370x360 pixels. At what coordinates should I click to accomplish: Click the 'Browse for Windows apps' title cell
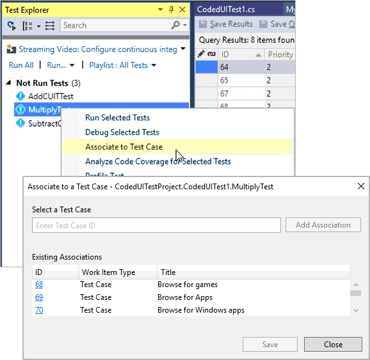201,310
